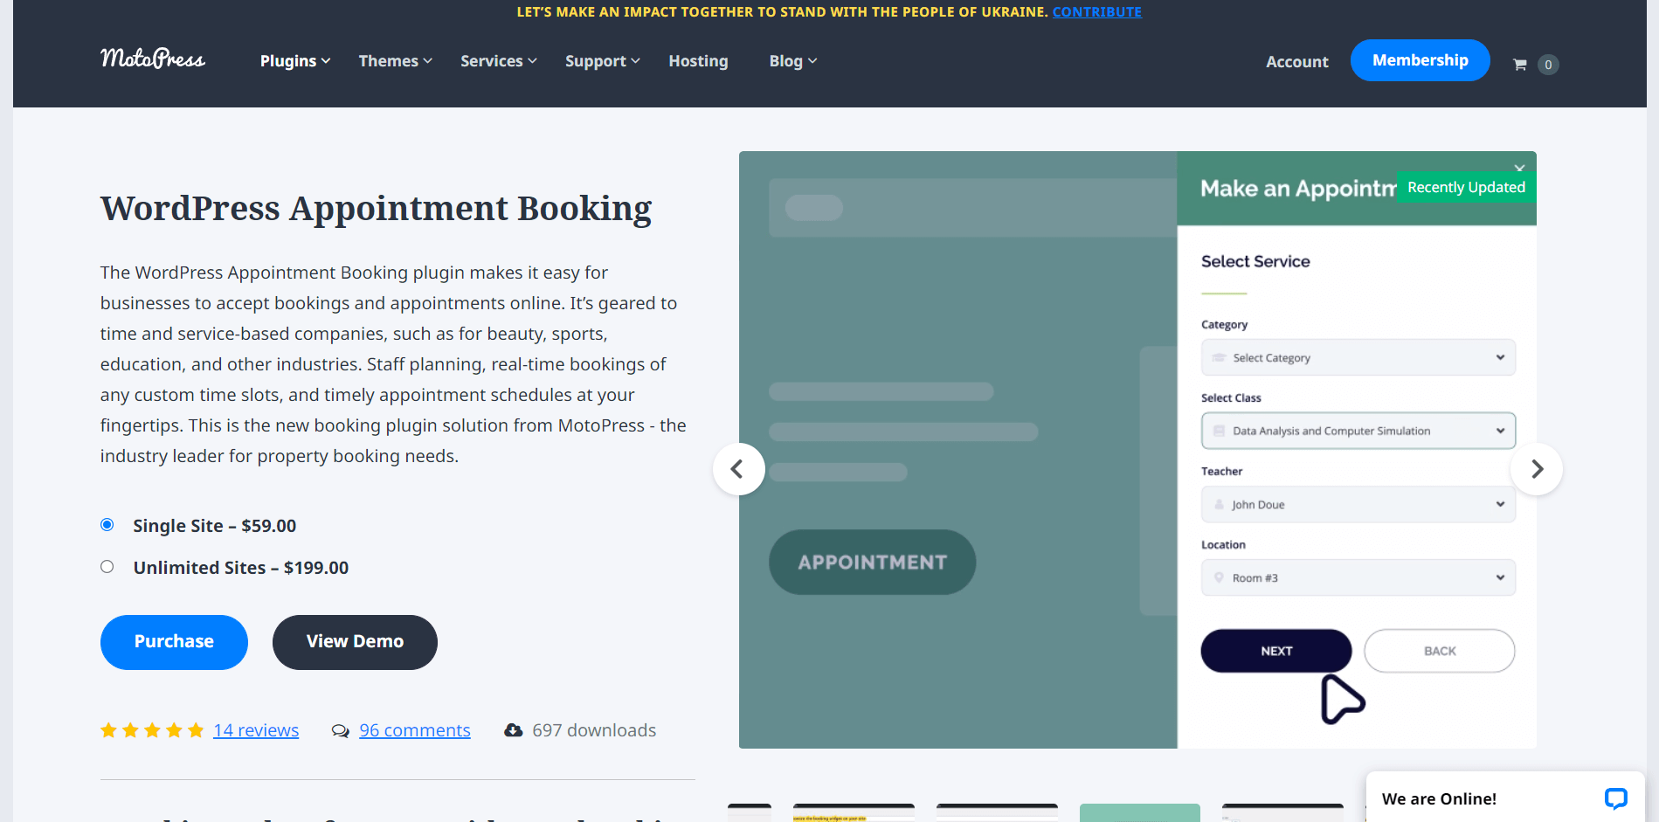Click the comments speech bubble icon

(340, 731)
